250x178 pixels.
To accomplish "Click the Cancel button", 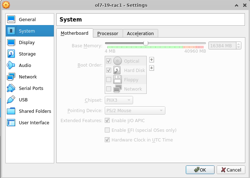I will click(231, 170).
